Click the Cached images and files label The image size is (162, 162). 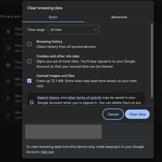tap(56, 76)
